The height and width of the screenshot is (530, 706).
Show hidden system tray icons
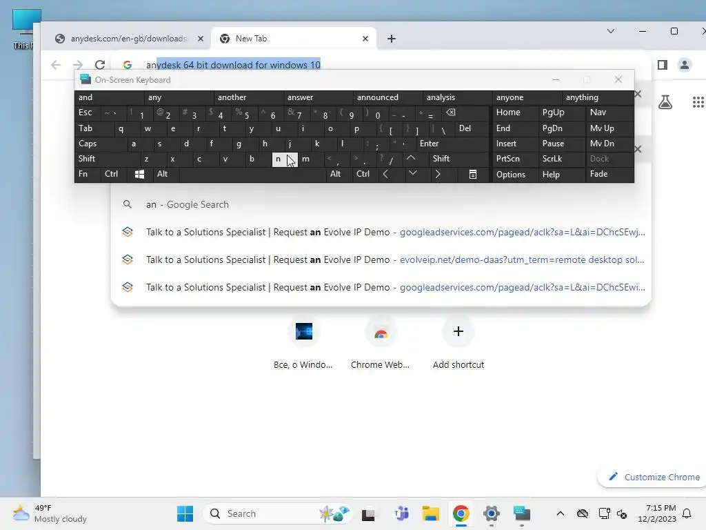[560, 513]
